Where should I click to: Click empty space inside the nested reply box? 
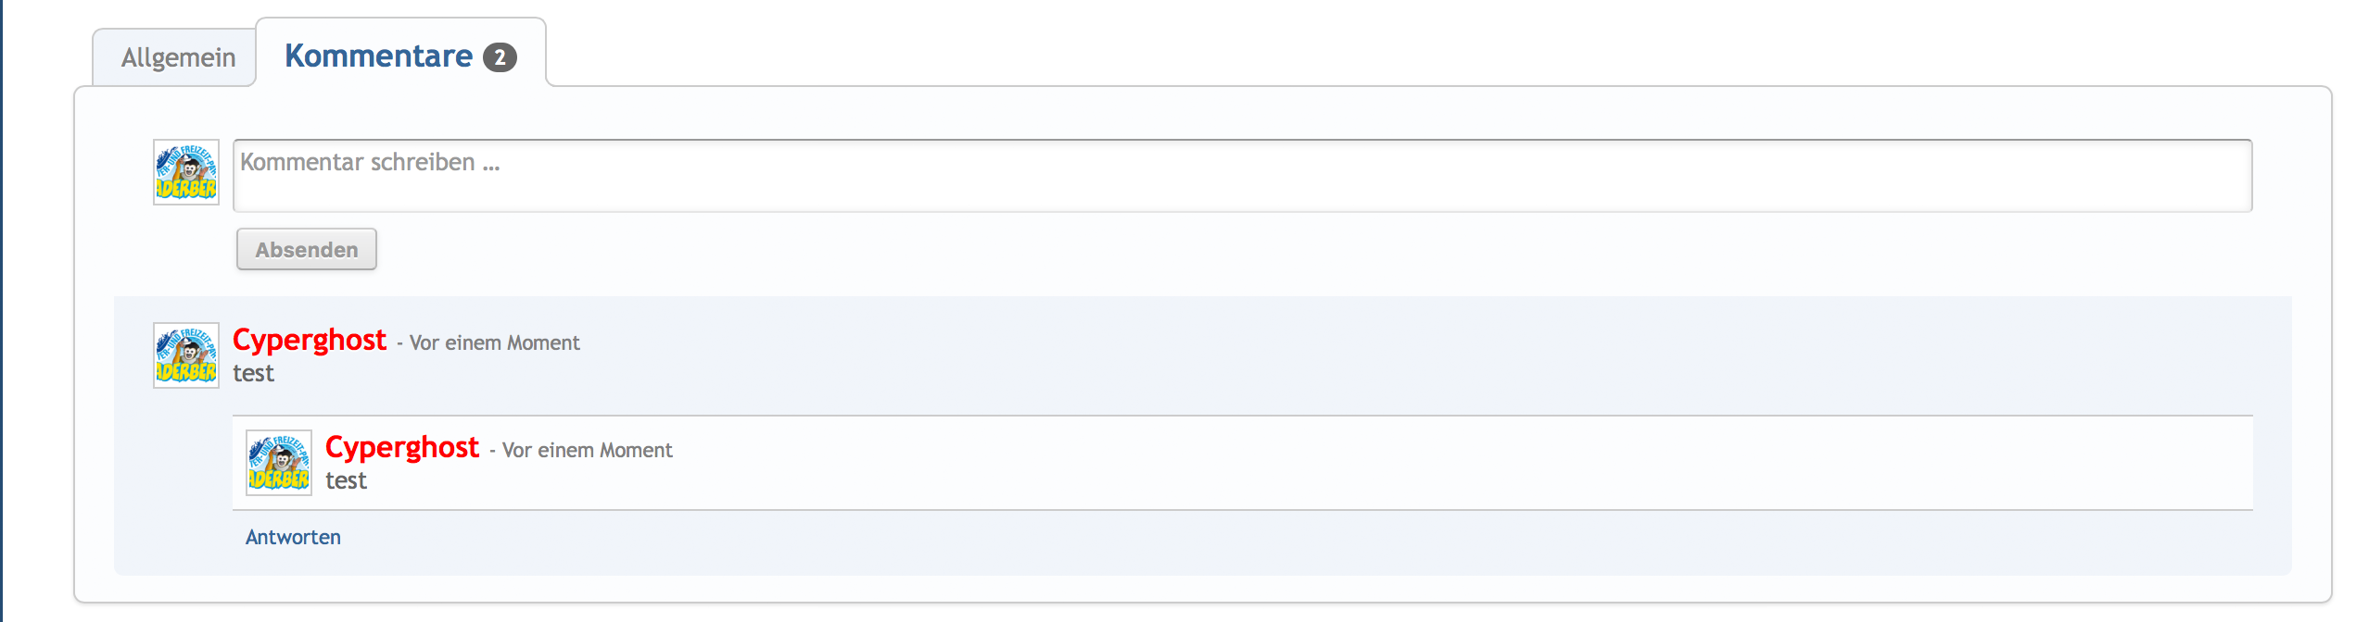tap(1390, 463)
